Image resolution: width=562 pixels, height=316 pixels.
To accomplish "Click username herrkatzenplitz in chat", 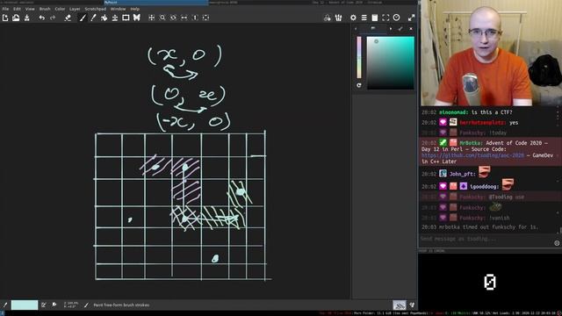I will (x=482, y=123).
